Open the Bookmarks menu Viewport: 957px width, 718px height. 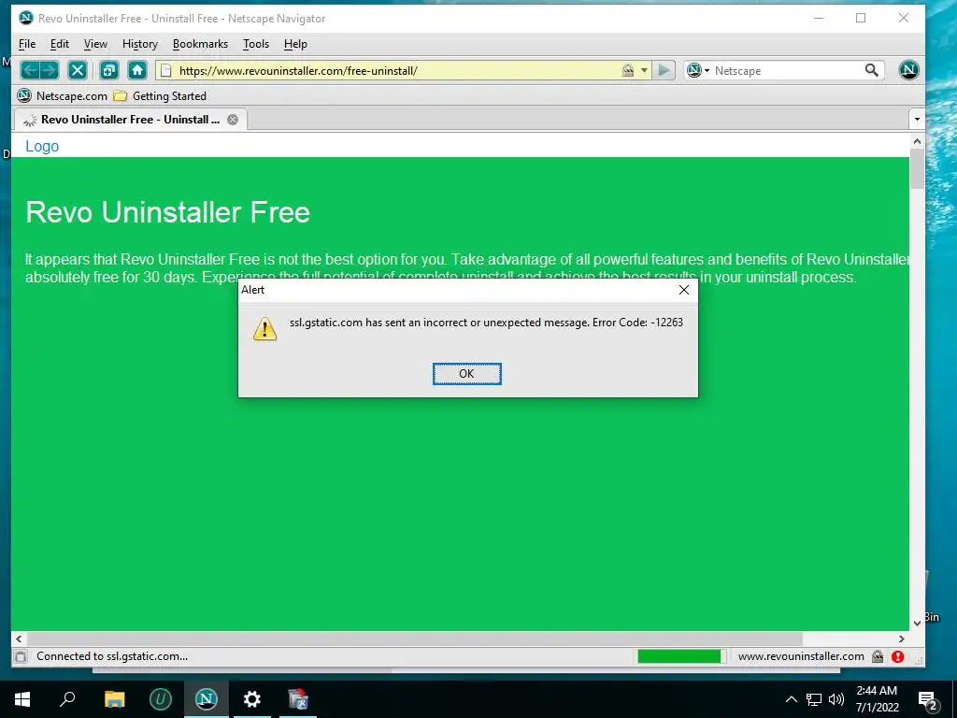(200, 44)
